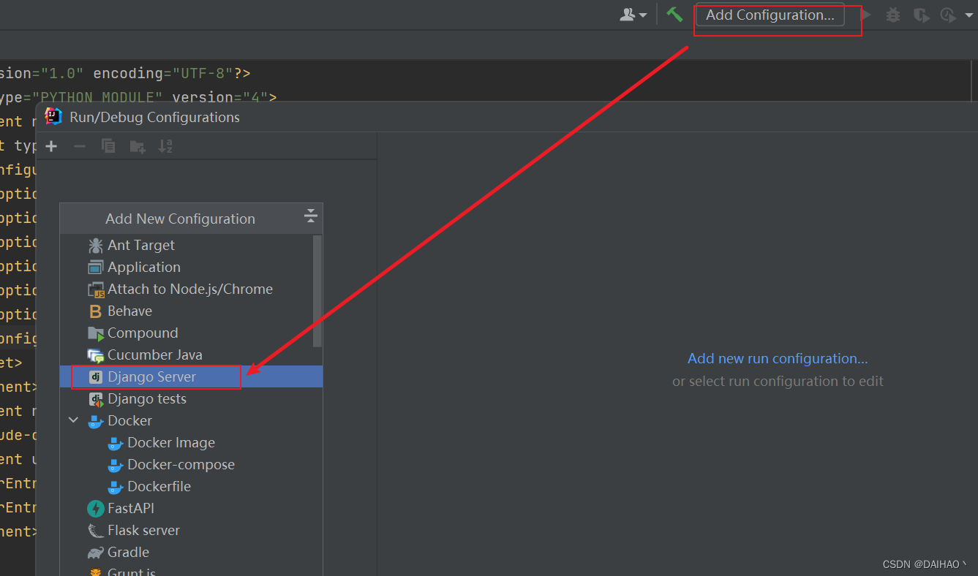
Task: Select Docker-compose configuration
Action: 191,464
